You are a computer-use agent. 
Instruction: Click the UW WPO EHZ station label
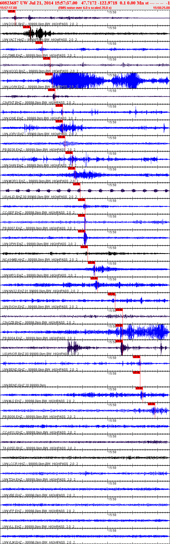point(13,275)
